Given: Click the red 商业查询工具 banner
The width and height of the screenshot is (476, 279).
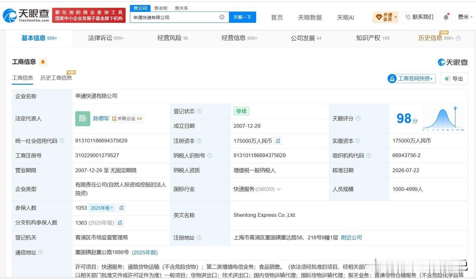Looking at the screenshot, I should 89,16.
